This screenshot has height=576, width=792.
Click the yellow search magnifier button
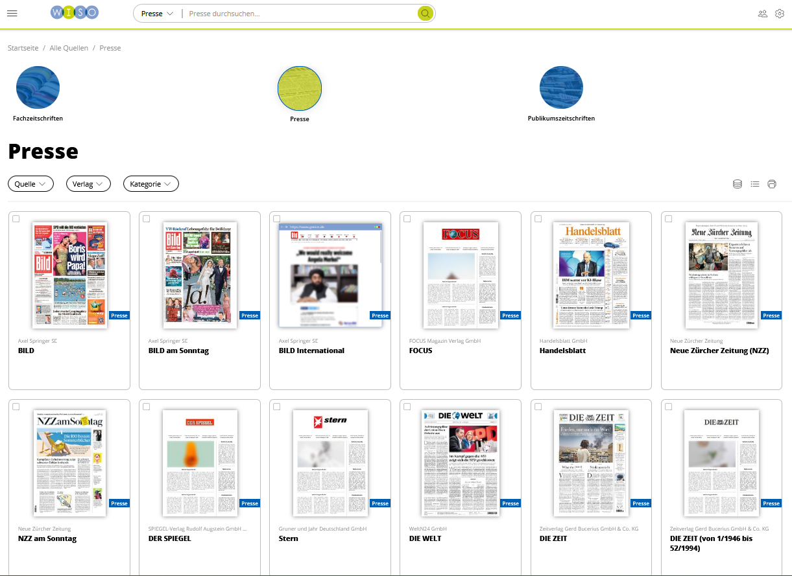click(x=425, y=14)
